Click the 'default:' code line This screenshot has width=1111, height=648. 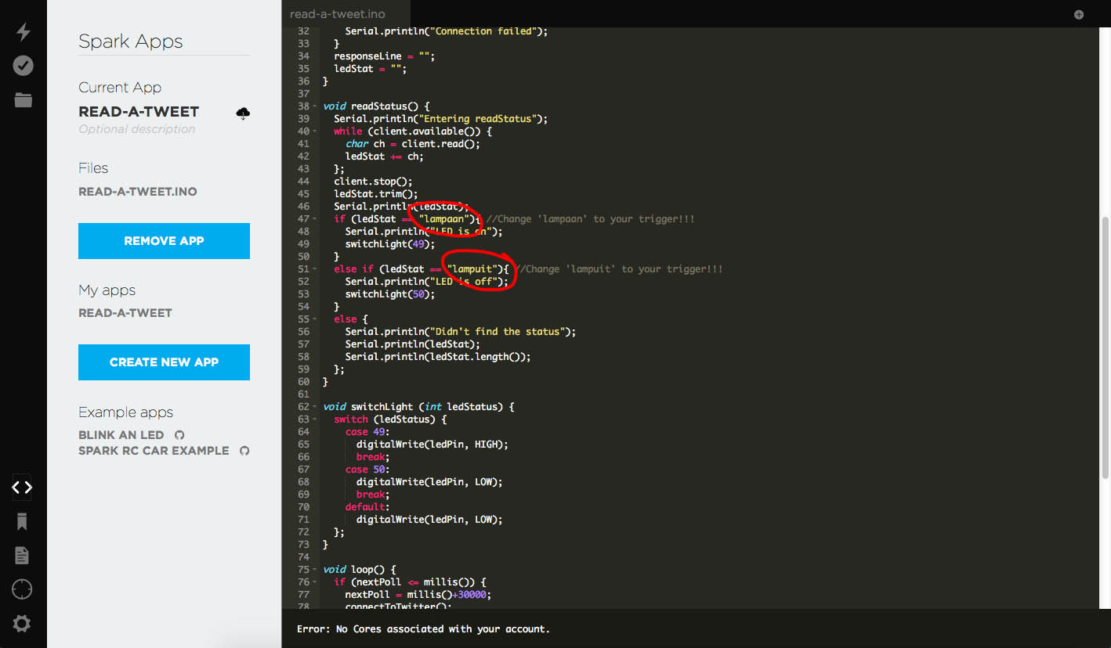coord(367,506)
